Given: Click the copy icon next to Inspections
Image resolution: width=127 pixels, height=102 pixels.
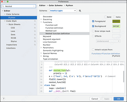Looking at the screenshot, I should pyautogui.click(x=35, y=45).
